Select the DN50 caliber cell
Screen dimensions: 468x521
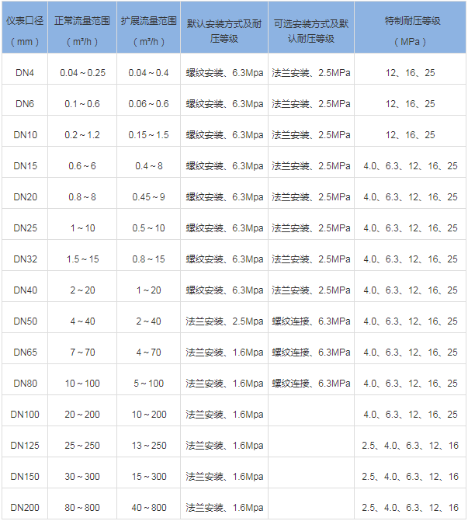tap(25, 321)
